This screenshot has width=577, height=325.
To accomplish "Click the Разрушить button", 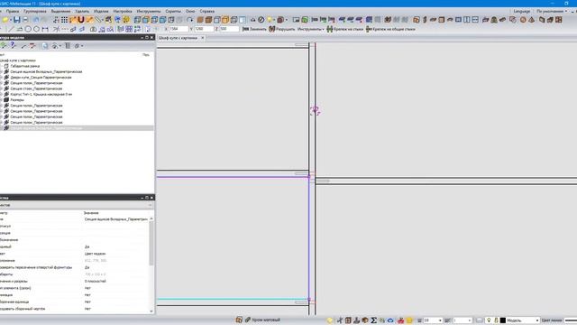I will coord(282,29).
